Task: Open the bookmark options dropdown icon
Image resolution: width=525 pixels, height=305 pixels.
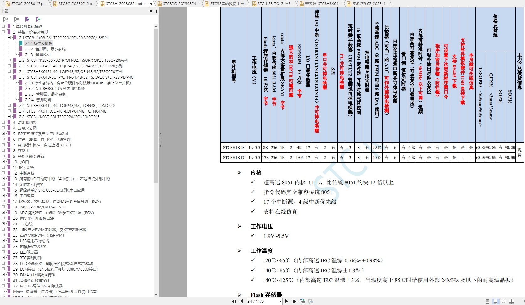Action: click(x=38, y=19)
